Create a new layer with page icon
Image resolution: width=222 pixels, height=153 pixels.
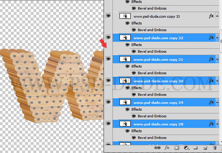click(205, 148)
